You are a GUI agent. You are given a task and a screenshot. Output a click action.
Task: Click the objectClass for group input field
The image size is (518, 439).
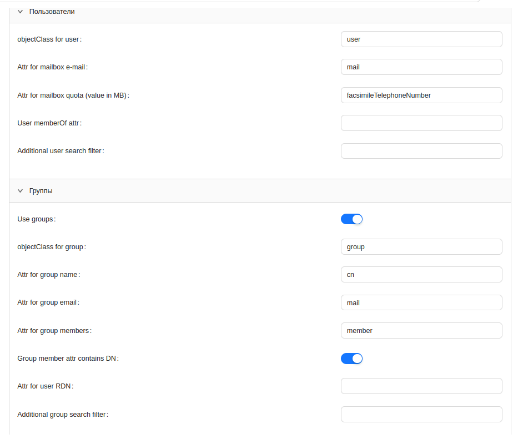point(421,247)
